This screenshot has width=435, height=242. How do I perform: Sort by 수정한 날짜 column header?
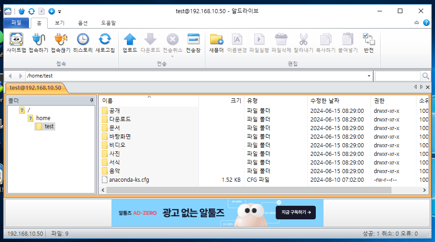339,101
